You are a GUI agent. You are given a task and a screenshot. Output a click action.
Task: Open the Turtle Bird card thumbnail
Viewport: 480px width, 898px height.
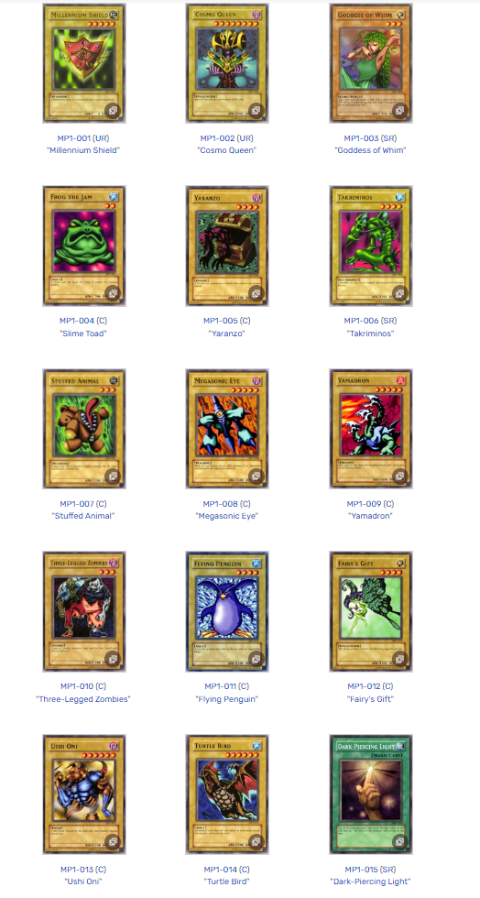227,794
